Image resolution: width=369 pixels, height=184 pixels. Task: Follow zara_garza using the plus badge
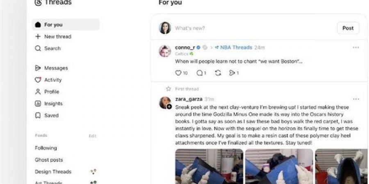coord(169,107)
